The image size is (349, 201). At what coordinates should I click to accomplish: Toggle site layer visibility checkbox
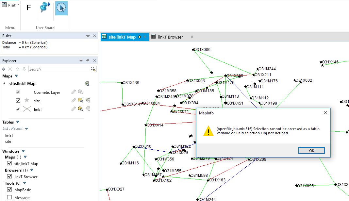click(18, 101)
